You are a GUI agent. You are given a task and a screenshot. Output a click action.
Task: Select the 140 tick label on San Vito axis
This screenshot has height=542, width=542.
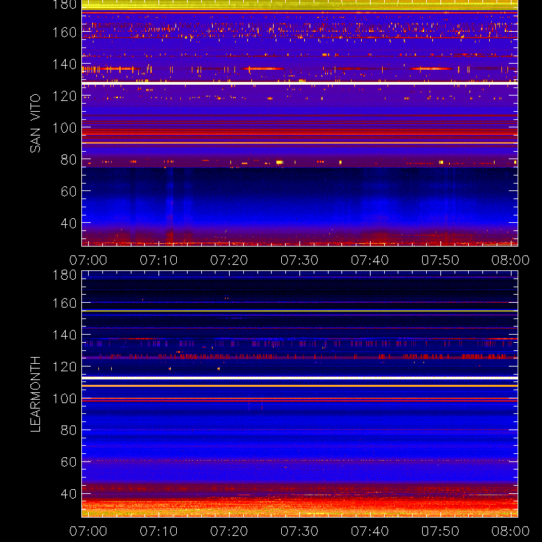tap(64, 64)
